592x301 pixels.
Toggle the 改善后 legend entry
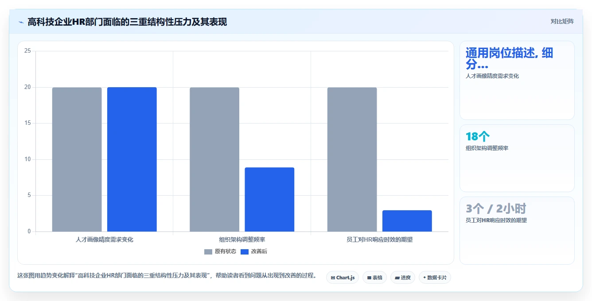(254, 251)
